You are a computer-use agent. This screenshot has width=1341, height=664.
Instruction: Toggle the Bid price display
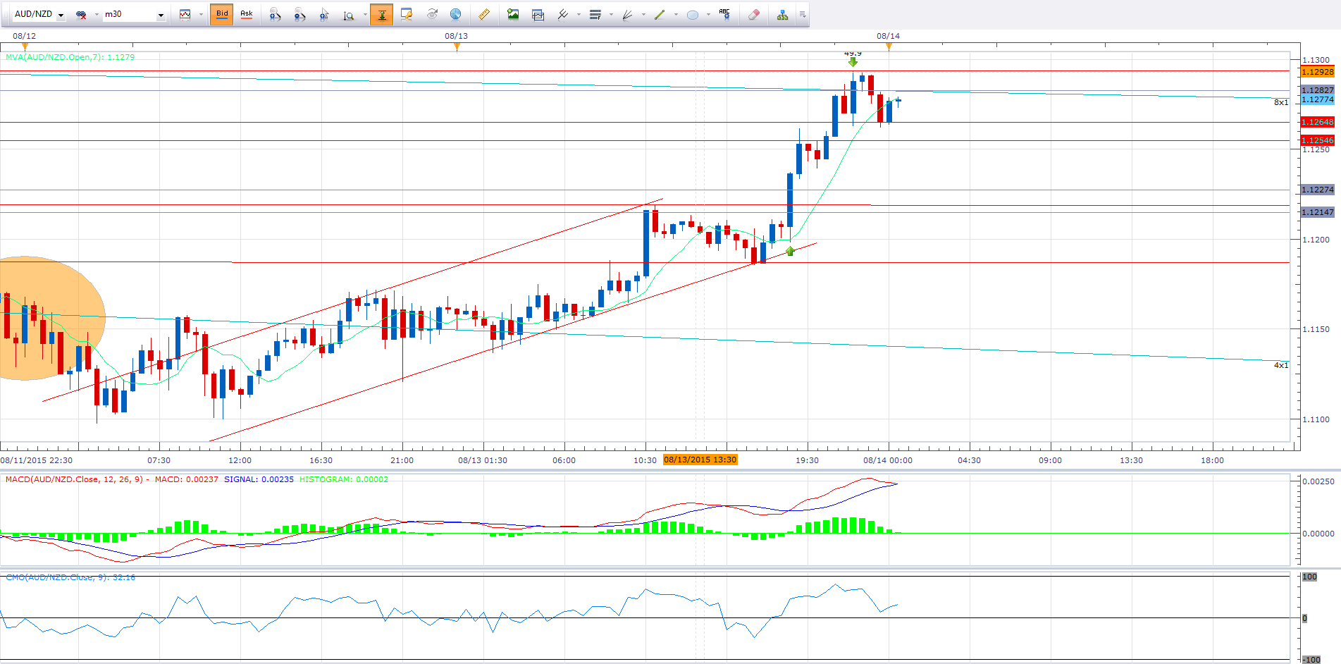[222, 14]
